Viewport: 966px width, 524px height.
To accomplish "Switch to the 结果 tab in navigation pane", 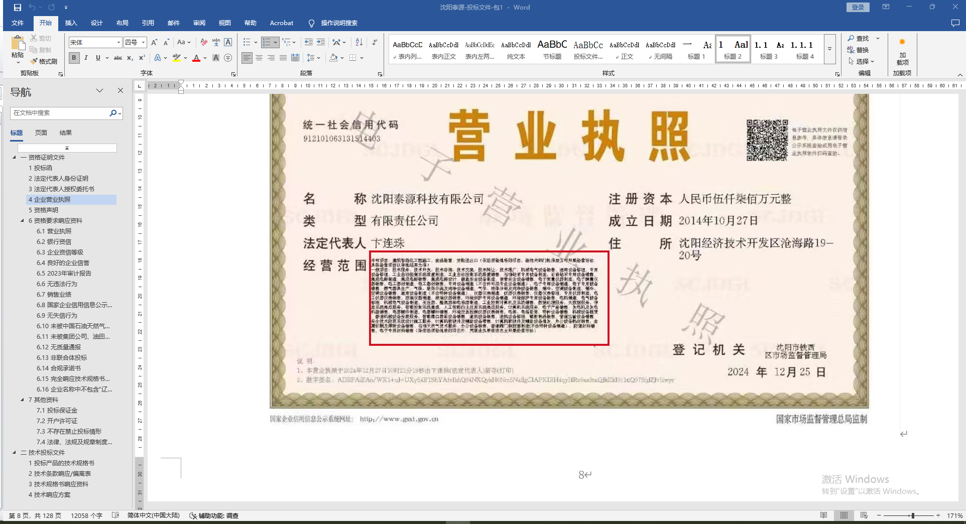I will pyautogui.click(x=66, y=133).
